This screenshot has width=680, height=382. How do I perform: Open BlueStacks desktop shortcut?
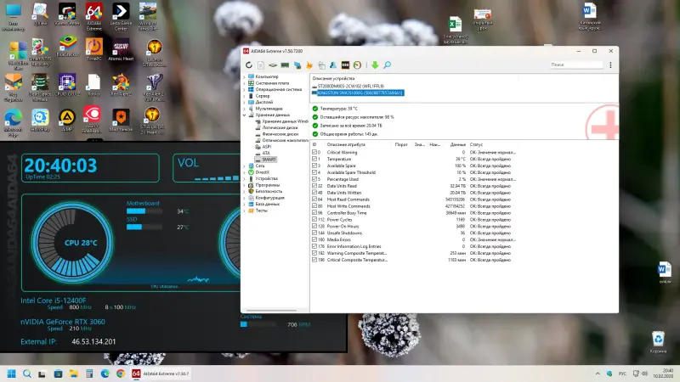[67, 47]
